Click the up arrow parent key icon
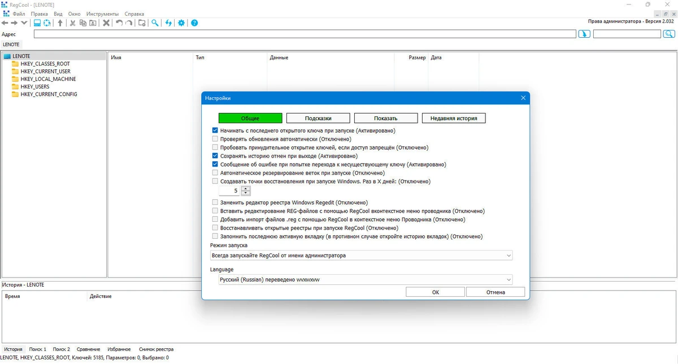The width and height of the screenshot is (678, 364). 60,23
